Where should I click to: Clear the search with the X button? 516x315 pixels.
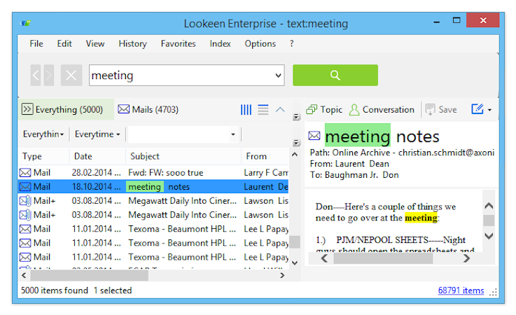71,76
